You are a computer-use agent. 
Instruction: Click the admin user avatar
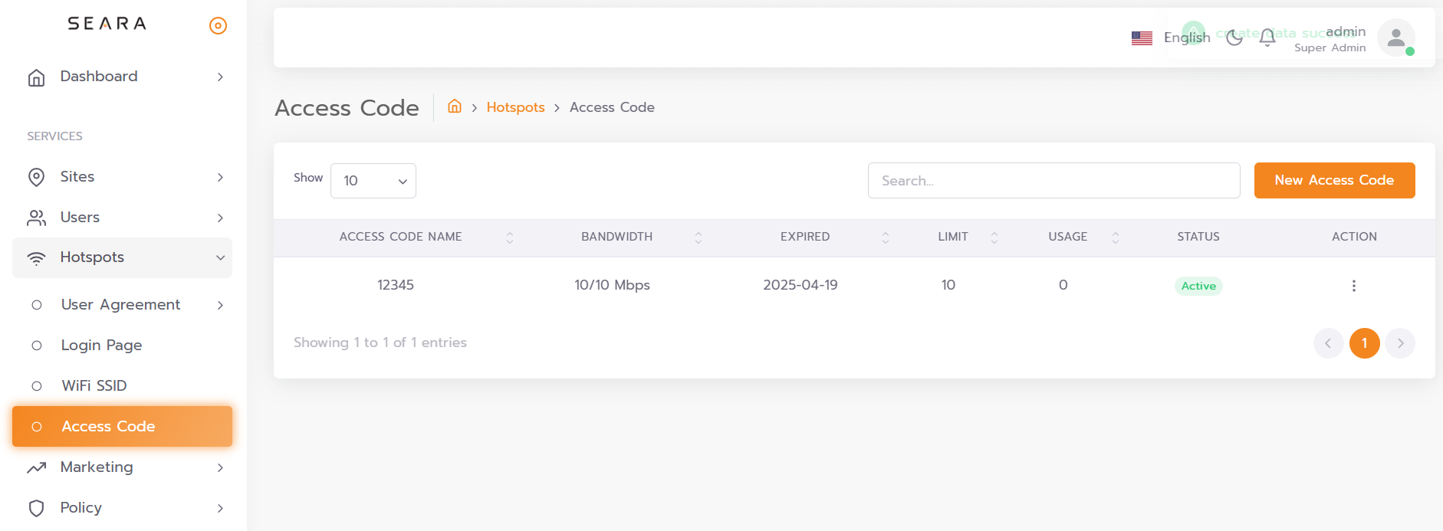point(1395,38)
